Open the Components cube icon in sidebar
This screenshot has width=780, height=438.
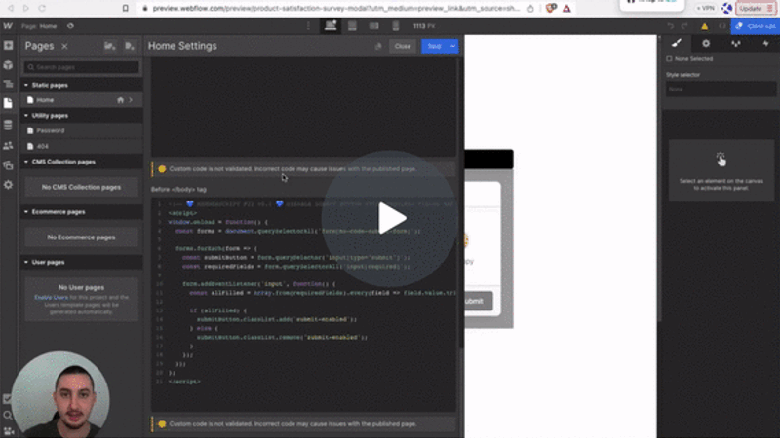8,65
